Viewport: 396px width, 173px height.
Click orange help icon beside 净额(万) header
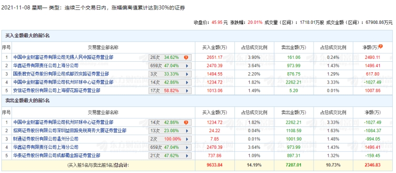coord(381,47)
